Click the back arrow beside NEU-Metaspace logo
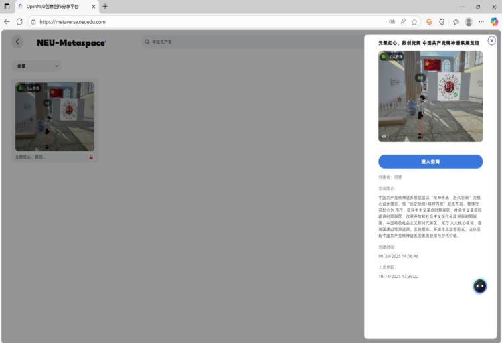Image resolution: width=502 pixels, height=343 pixels. (17, 42)
